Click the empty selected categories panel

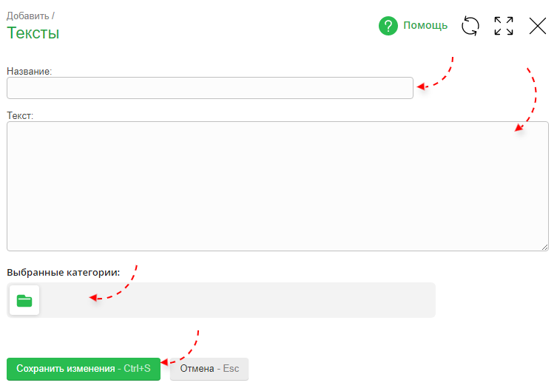(x=237, y=300)
